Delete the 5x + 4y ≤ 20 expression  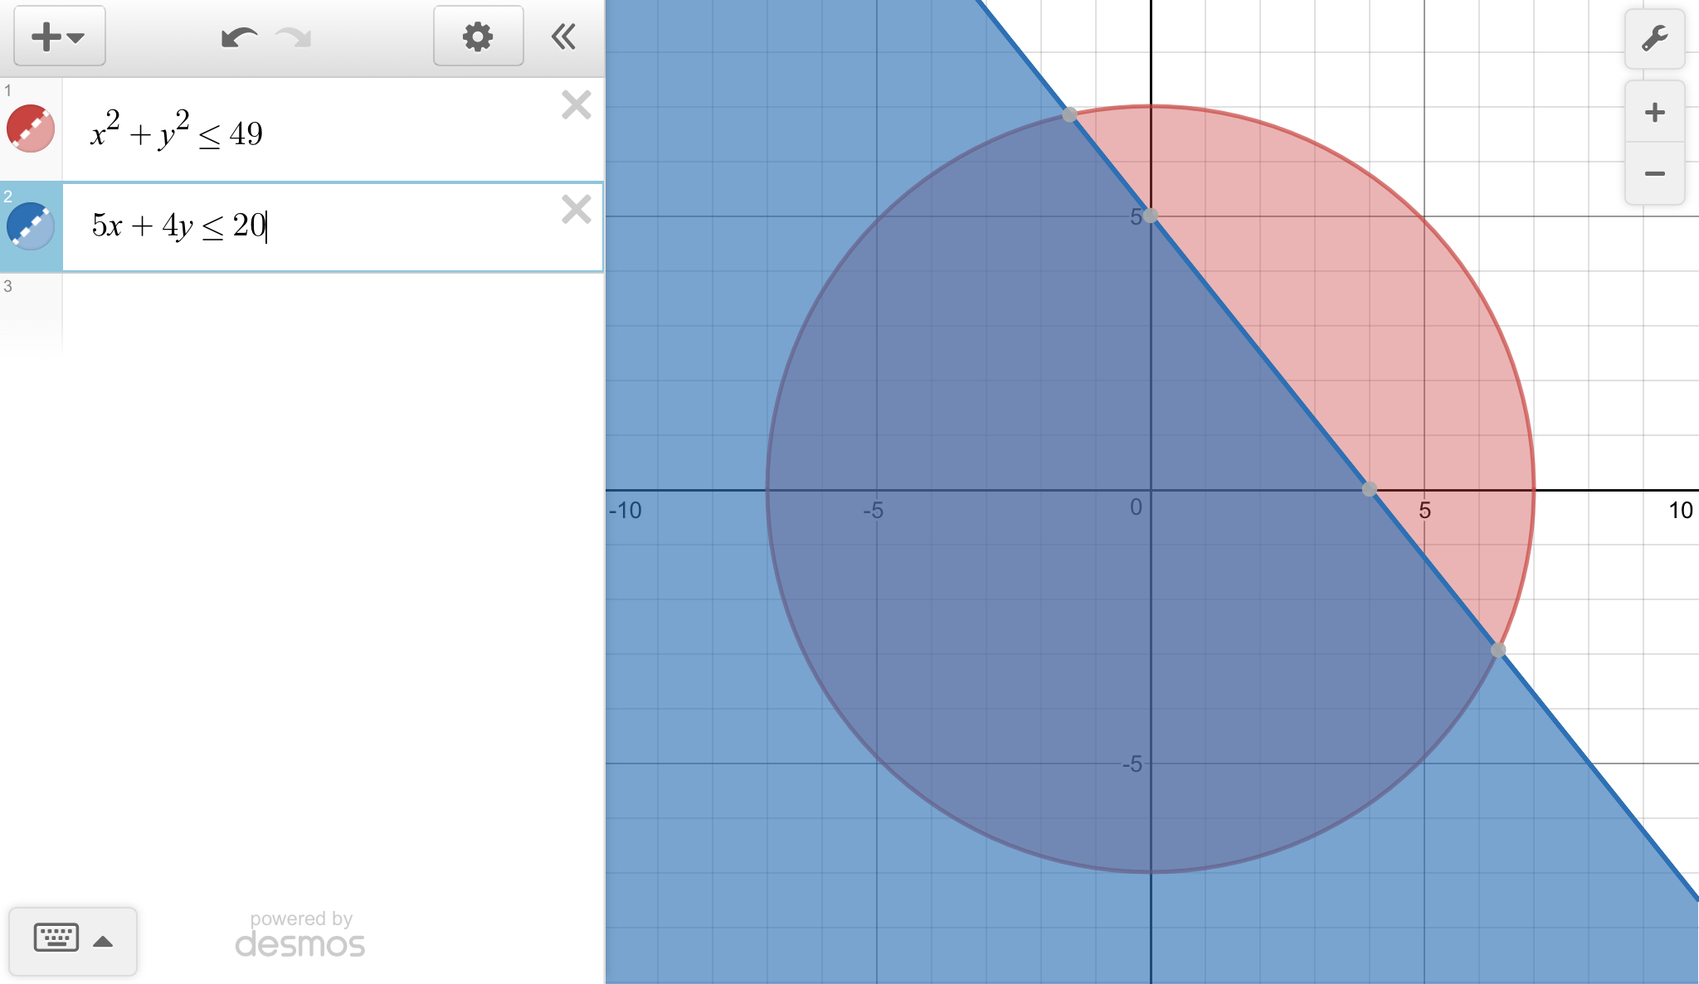pyautogui.click(x=576, y=210)
